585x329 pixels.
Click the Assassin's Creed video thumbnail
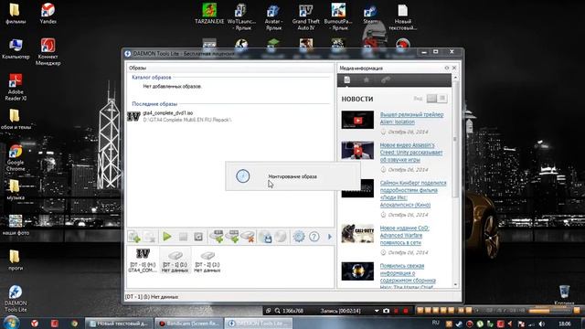click(x=357, y=150)
